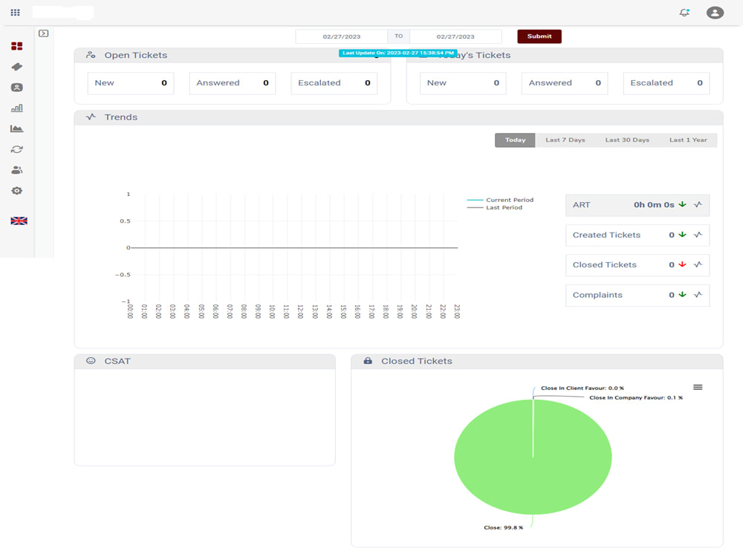Screen dimensions: 743x557
Task: Click the Created Tickets label
Action: tap(606, 235)
